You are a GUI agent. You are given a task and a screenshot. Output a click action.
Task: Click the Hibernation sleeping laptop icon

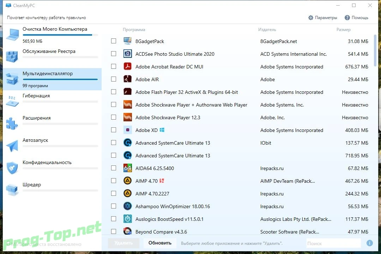12,101
